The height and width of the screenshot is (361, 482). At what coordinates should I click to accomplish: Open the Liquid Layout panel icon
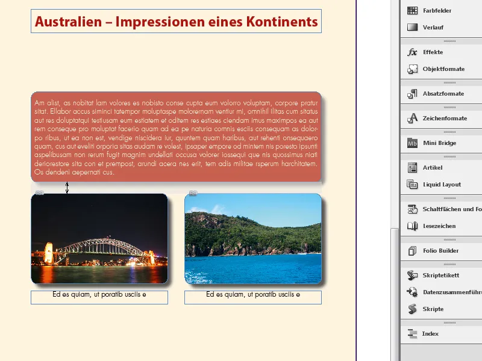(x=412, y=185)
